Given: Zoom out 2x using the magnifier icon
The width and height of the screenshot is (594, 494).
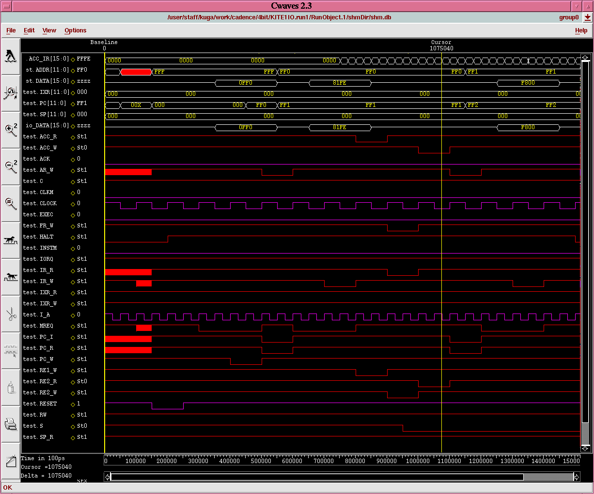Looking at the screenshot, I should tap(11, 166).
